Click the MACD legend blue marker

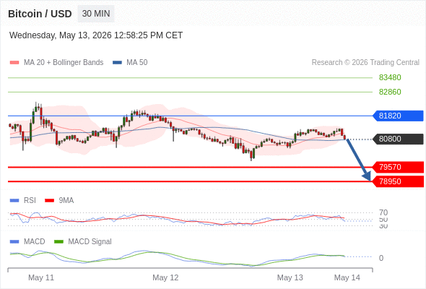click(14, 242)
